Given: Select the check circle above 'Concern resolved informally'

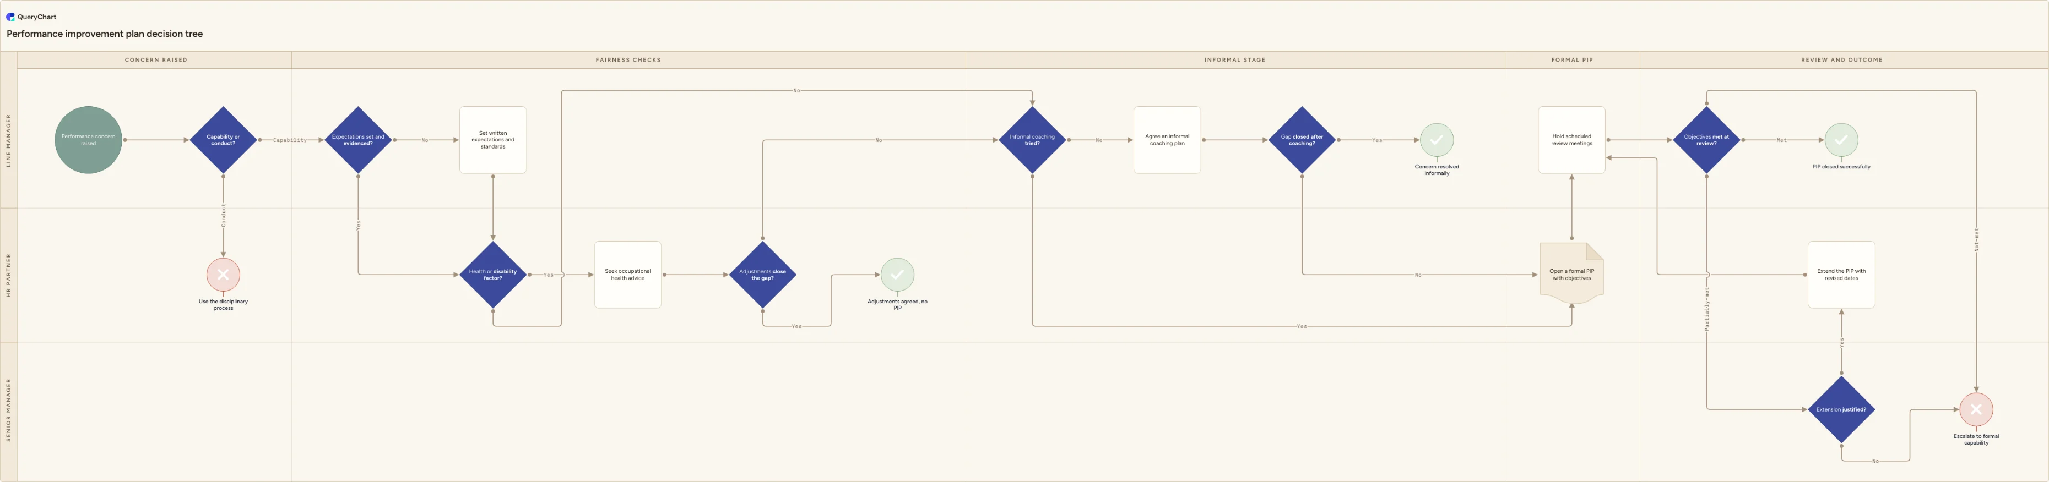Looking at the screenshot, I should point(1437,140).
